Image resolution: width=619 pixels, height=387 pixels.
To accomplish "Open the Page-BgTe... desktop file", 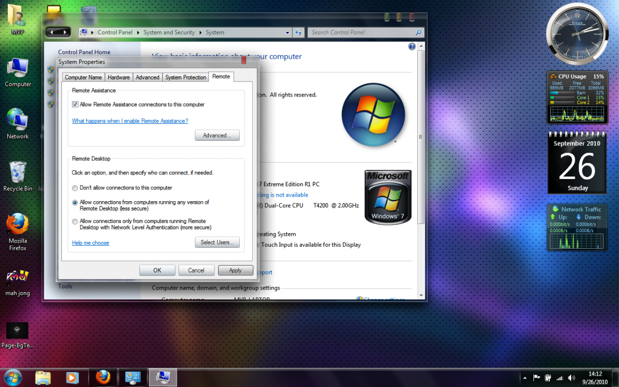I will coord(18,335).
